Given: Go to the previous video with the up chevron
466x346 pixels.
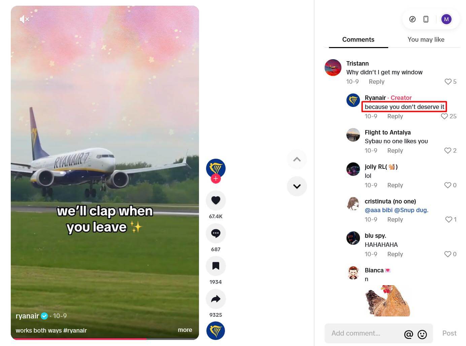Looking at the screenshot, I should click(297, 159).
